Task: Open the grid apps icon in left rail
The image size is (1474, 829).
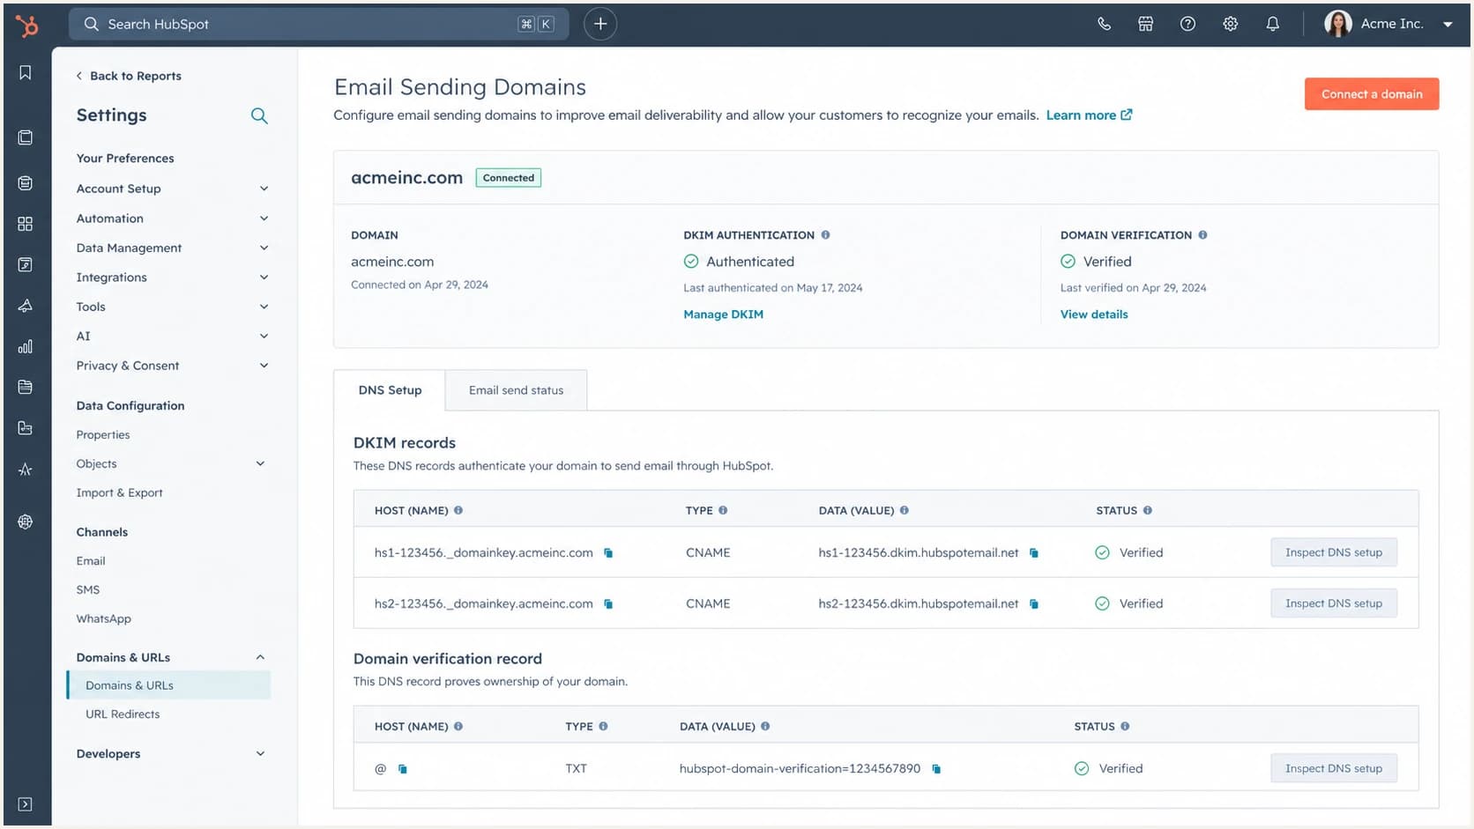Action: click(x=26, y=224)
